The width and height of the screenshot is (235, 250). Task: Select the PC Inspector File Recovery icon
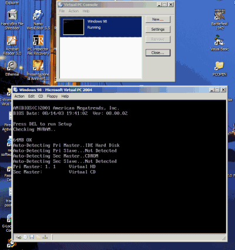(x=38, y=45)
